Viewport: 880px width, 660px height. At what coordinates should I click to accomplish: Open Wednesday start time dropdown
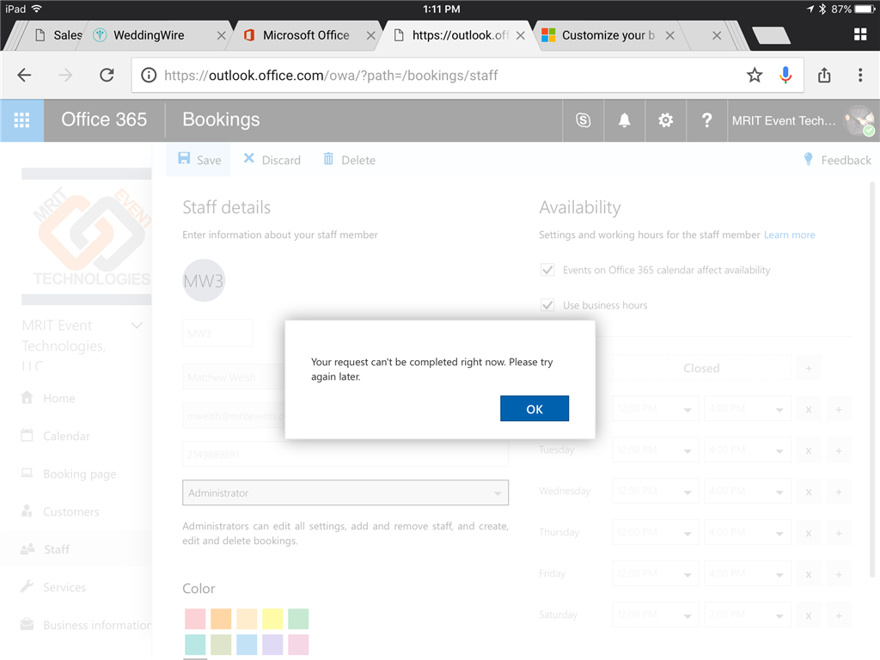(656, 491)
